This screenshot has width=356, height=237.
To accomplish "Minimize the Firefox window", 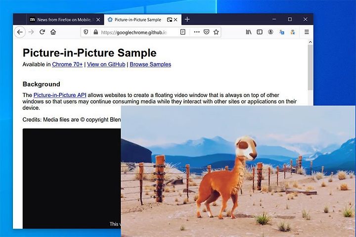I will coord(274,19).
